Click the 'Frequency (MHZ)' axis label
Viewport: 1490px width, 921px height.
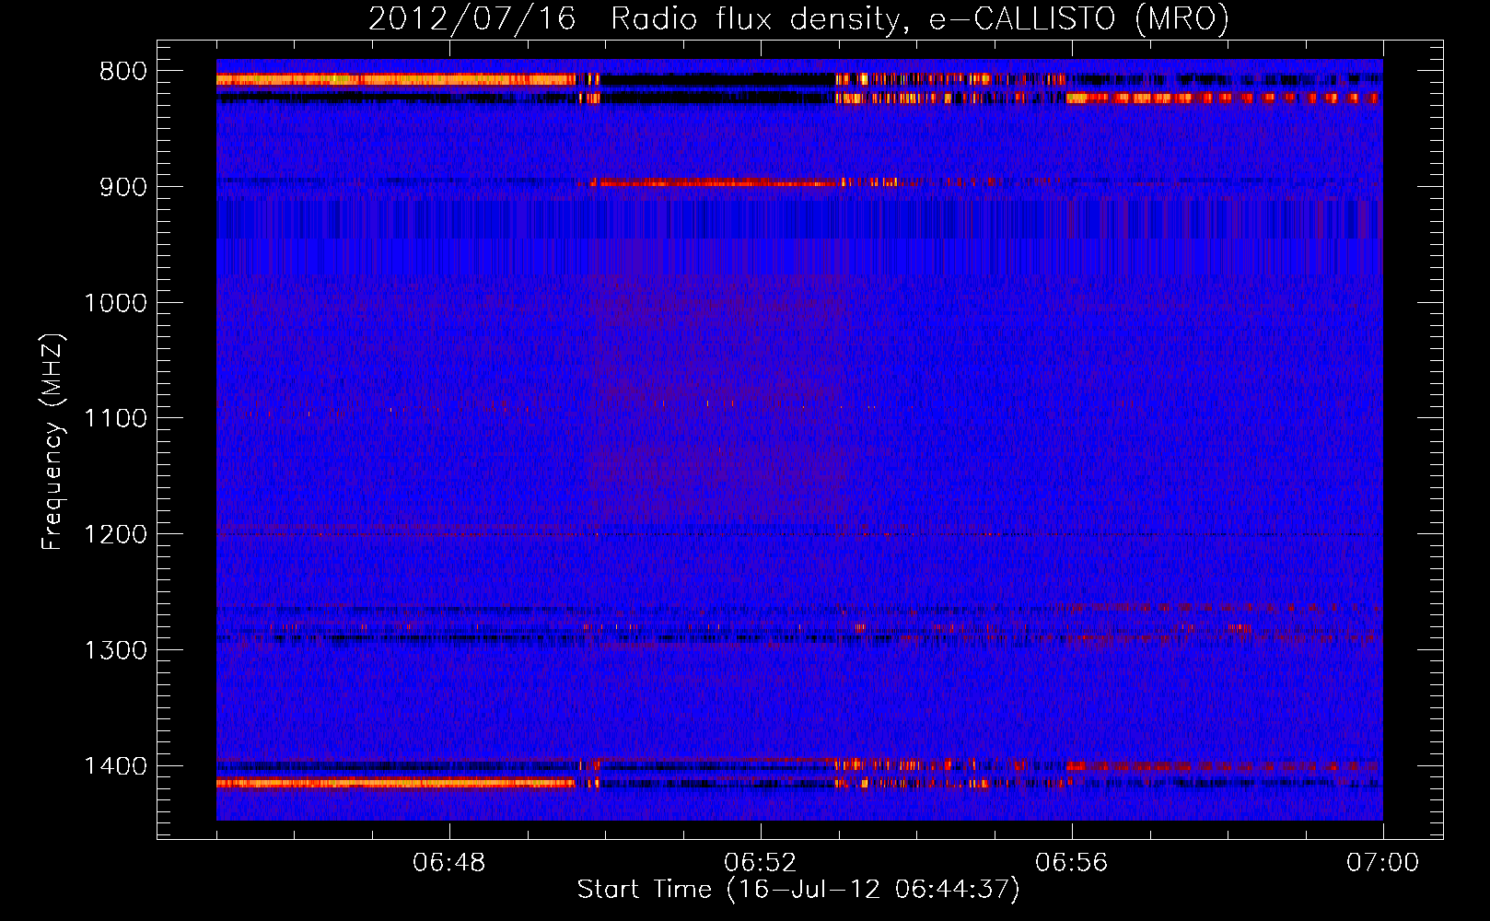click(x=53, y=442)
